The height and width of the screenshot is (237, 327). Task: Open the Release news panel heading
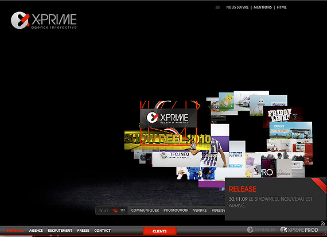243,189
